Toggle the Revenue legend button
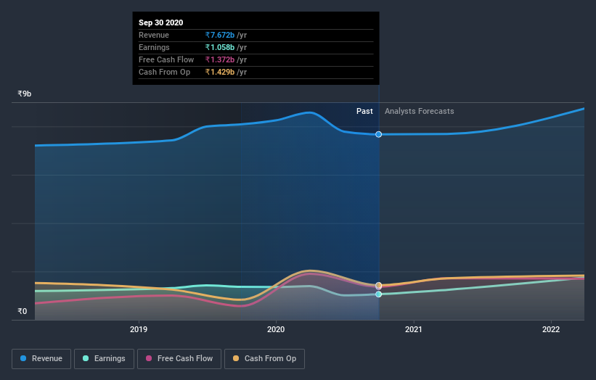 [x=41, y=359]
